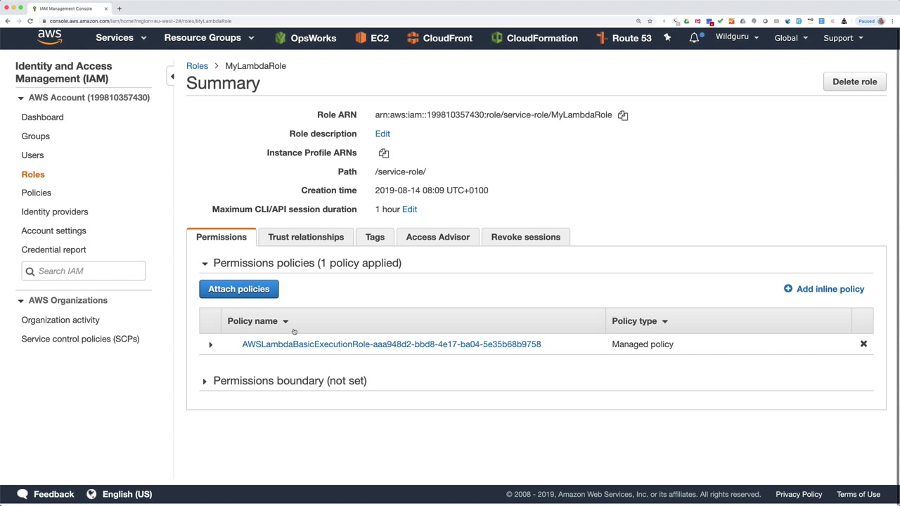Click the browser address bar URL
The width and height of the screenshot is (900, 506).
click(141, 21)
